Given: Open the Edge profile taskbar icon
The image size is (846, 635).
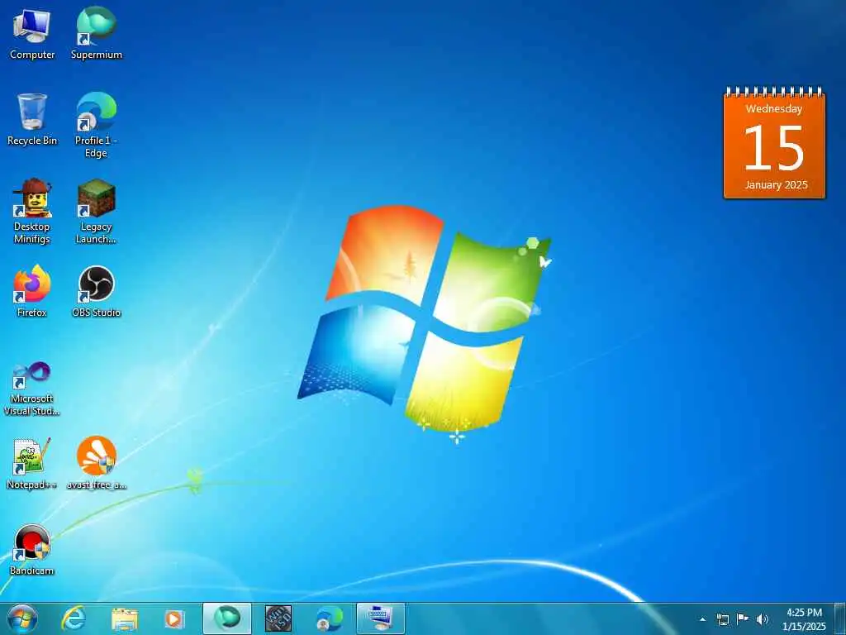Looking at the screenshot, I should [x=329, y=618].
